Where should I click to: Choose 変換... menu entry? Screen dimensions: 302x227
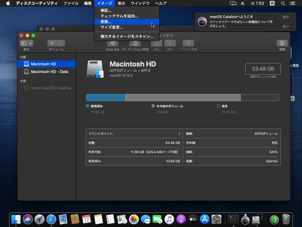(x=127, y=22)
